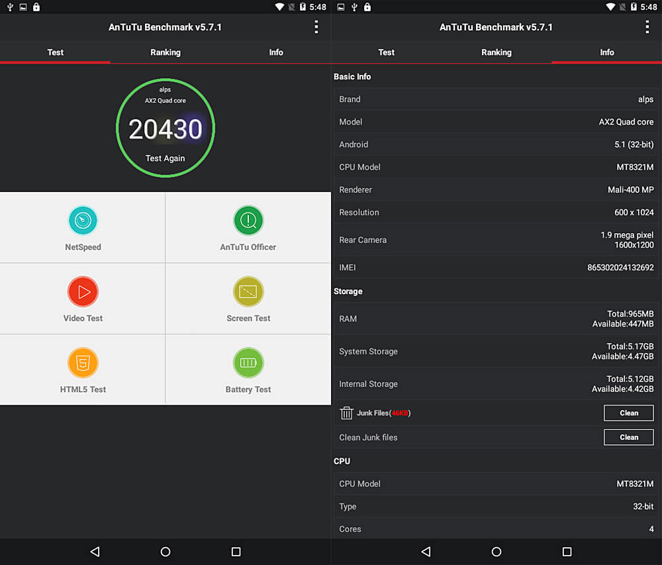Tap the RAM Total:965MB row
This screenshot has width=662, height=565.
(496, 319)
